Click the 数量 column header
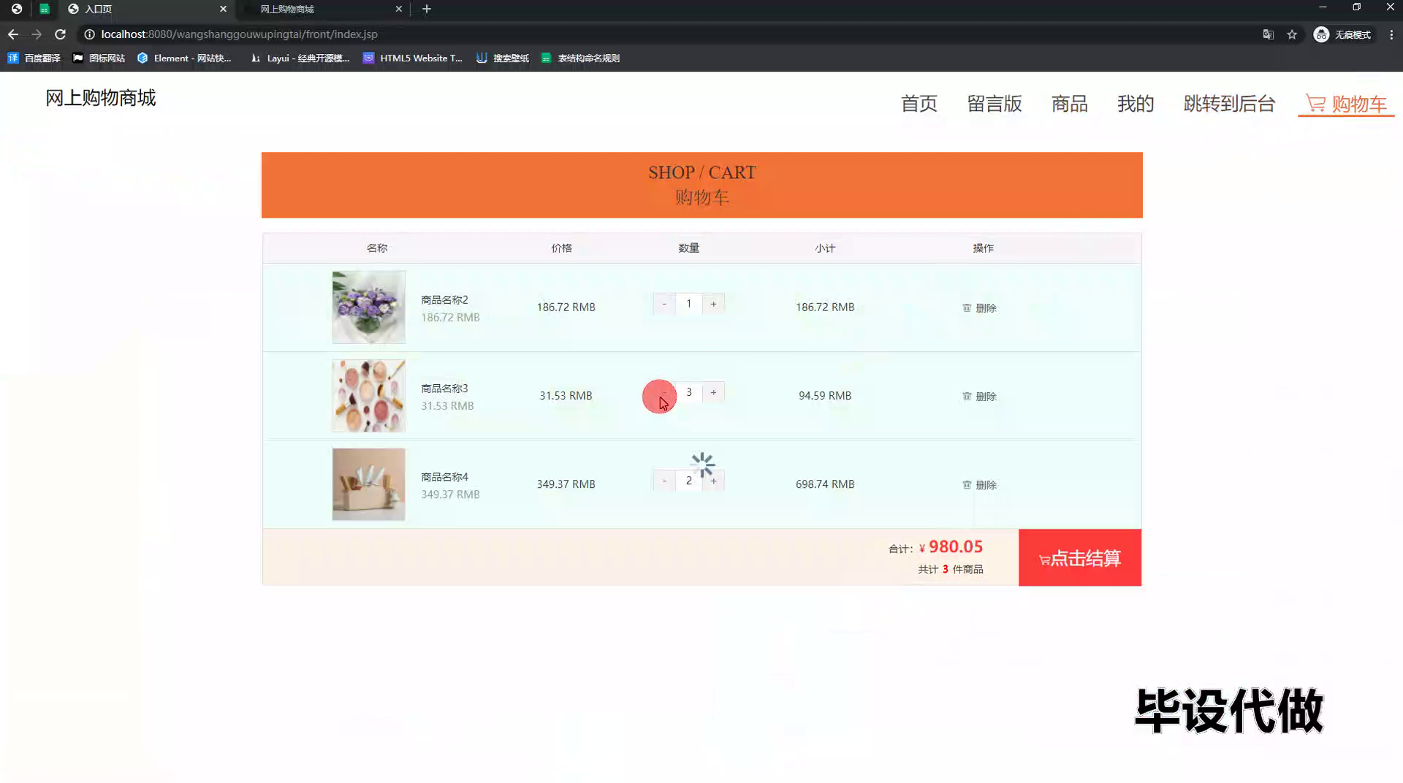Screen dimensions: 1403x783 point(688,248)
